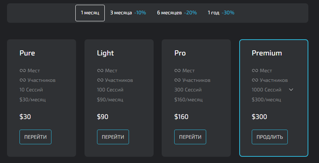This screenshot has width=319, height=163.
Task: Click ПЕРЕЙТИ button on Pro plan
Action: 190,137
